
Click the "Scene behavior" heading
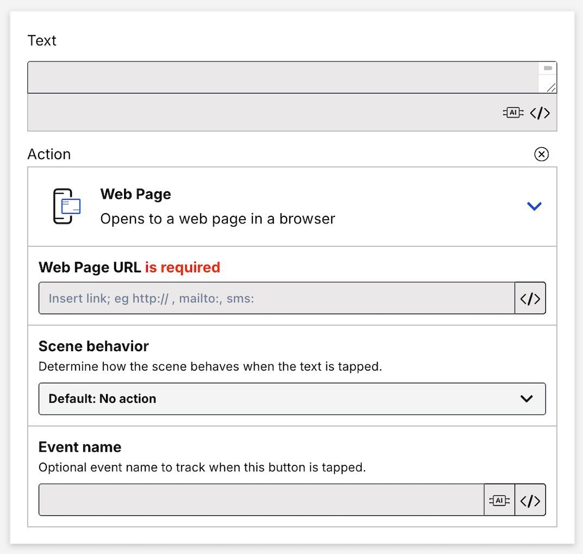coord(94,346)
